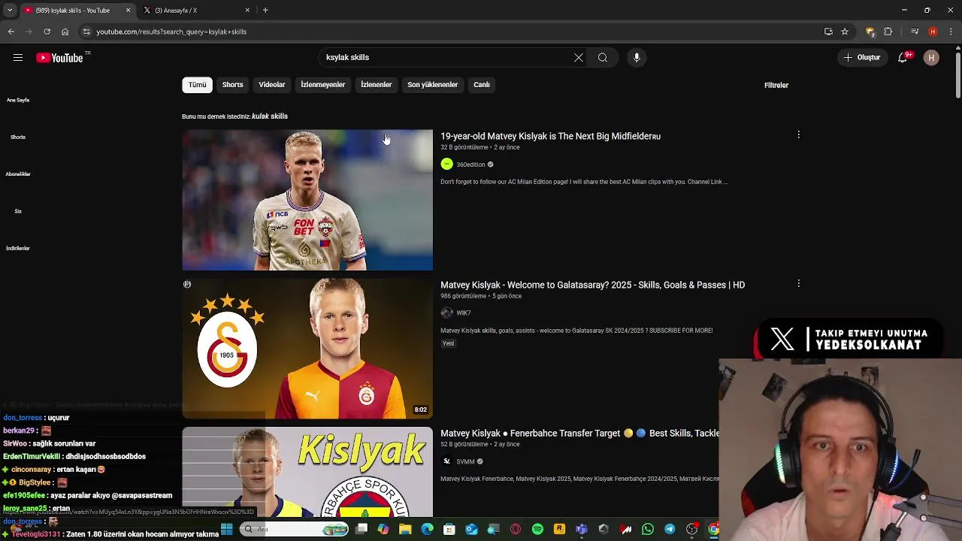The image size is (962, 541).
Task: Click the CSKA player video thumbnail
Action: [307, 200]
